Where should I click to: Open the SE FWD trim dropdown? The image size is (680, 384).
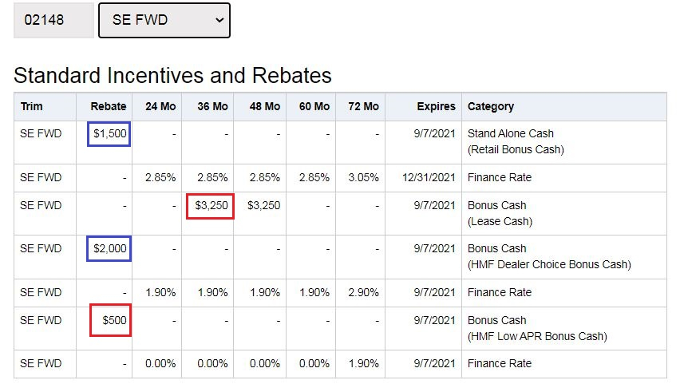tap(164, 20)
